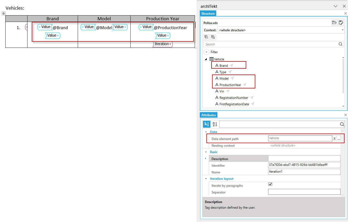This screenshot has height=222, width=348.
Task: Click the insert arrow icon next to Vin
Action: [x=228, y=91]
